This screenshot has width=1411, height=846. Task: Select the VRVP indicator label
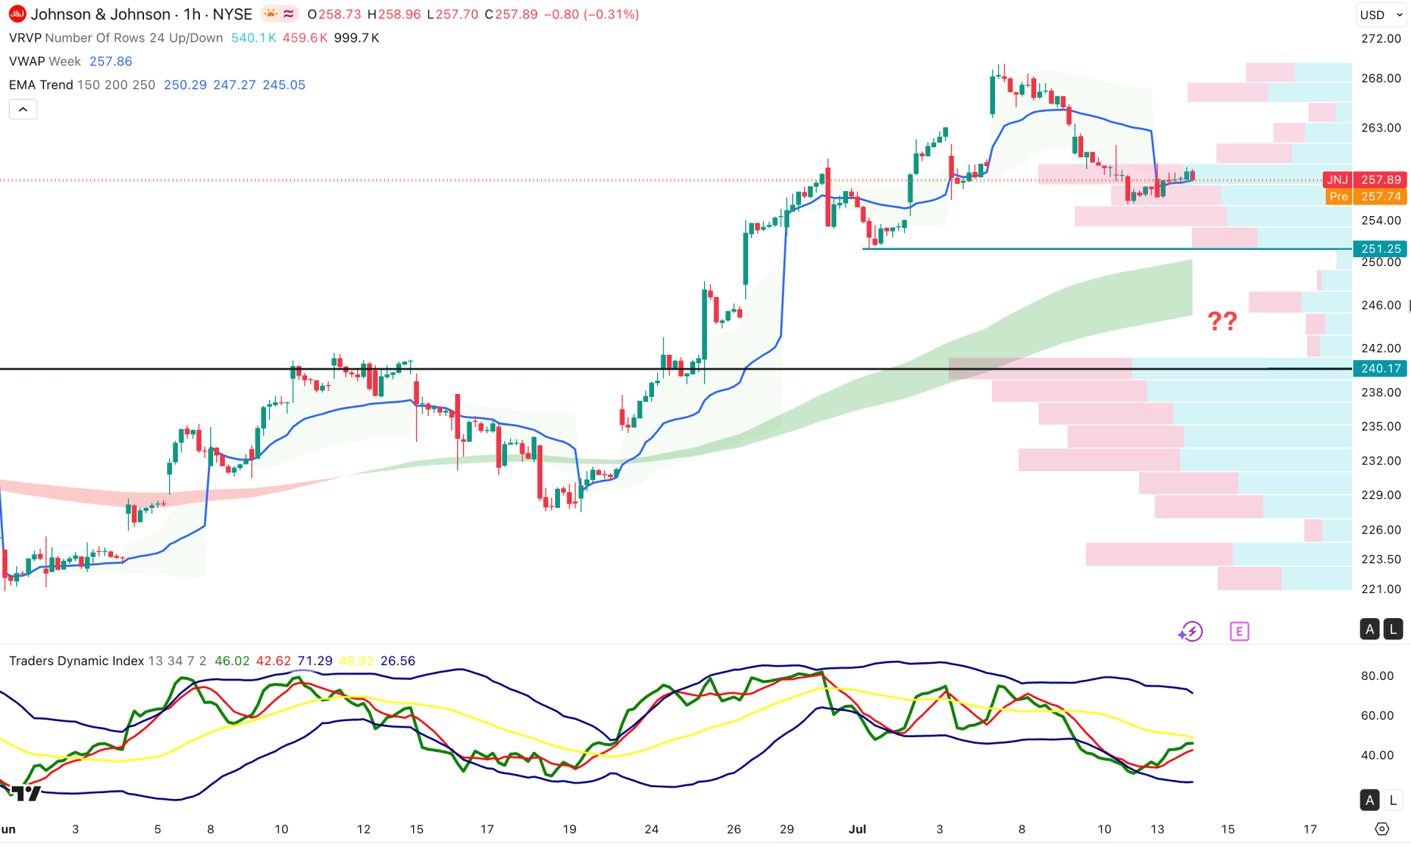click(116, 37)
